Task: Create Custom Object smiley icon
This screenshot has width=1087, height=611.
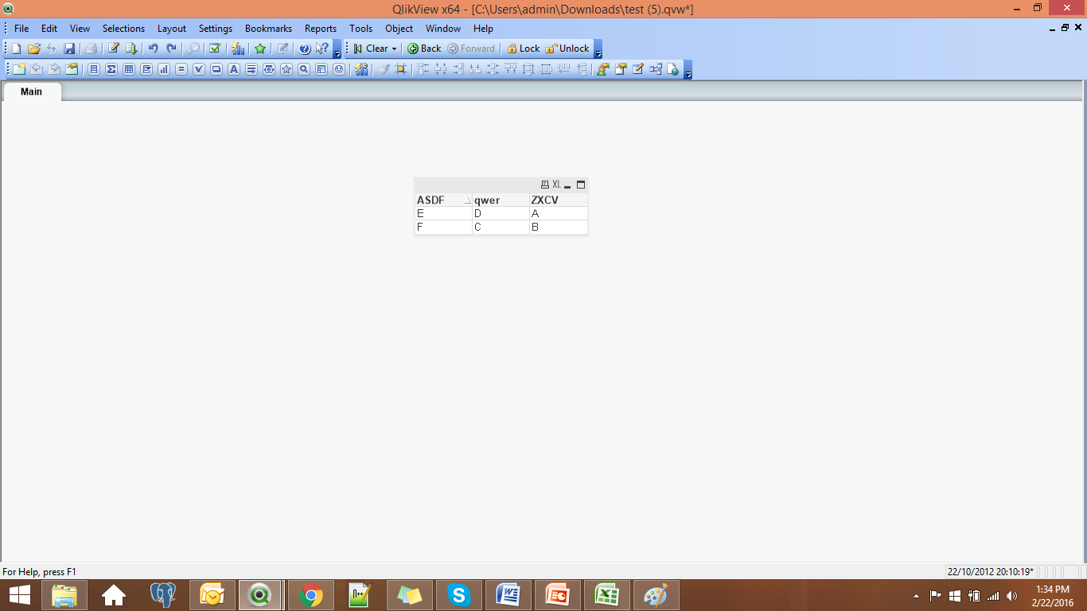Action: [x=339, y=69]
